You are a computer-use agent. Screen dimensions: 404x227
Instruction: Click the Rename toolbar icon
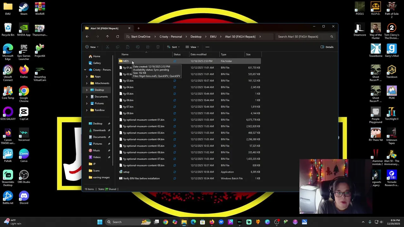click(x=138, y=47)
